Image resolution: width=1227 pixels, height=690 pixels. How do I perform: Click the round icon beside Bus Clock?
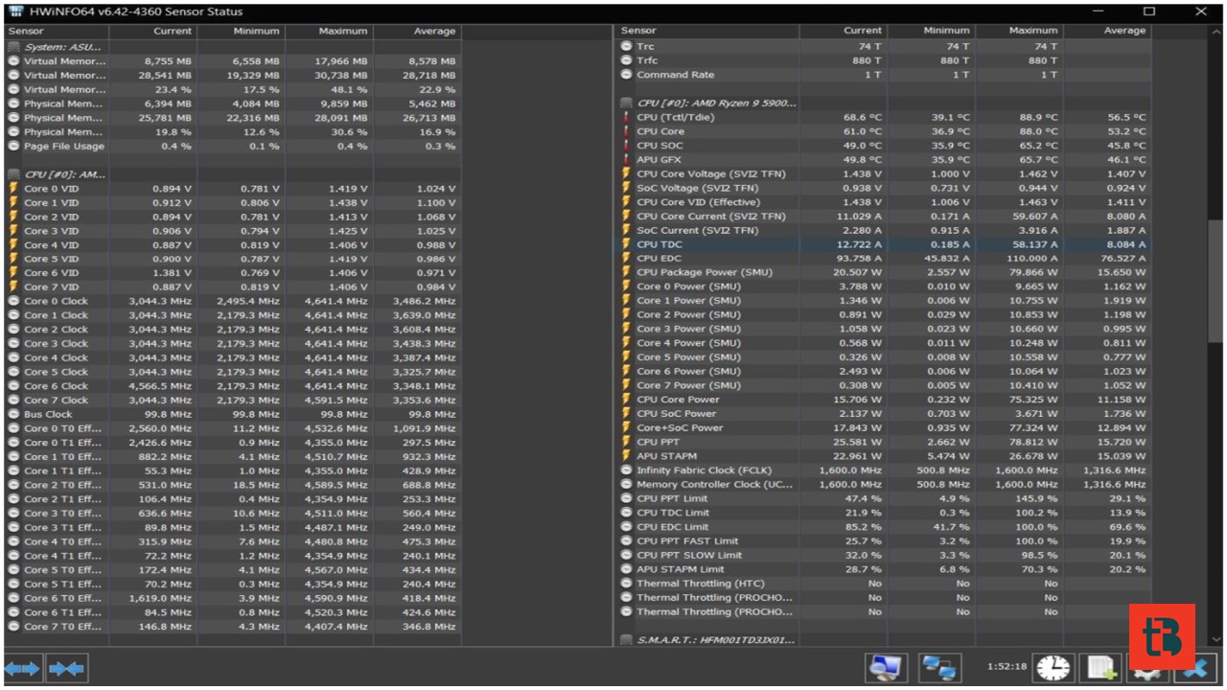coord(13,415)
